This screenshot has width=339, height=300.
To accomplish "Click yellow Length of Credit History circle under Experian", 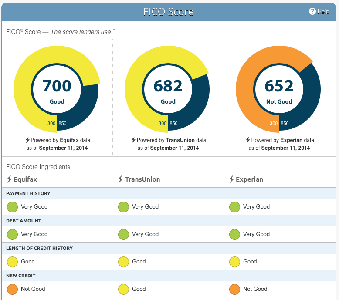I will (x=234, y=262).
